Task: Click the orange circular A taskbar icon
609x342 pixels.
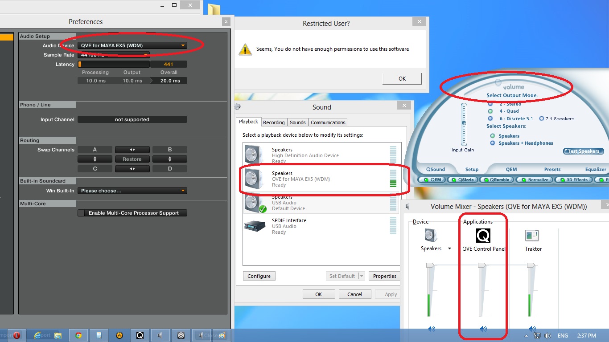Action: tap(119, 335)
